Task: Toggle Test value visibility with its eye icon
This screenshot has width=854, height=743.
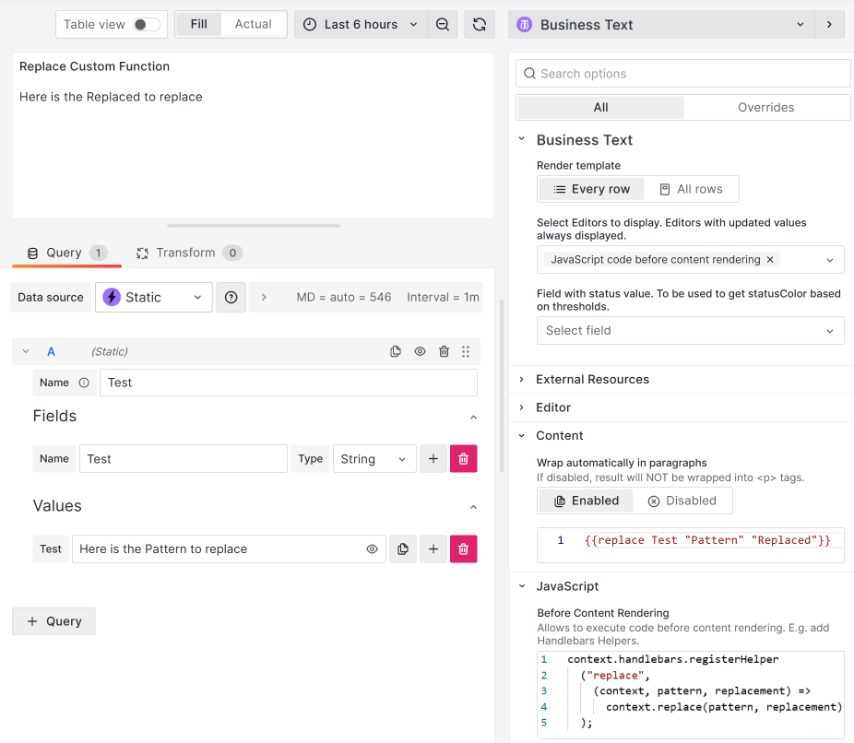Action: tap(372, 548)
